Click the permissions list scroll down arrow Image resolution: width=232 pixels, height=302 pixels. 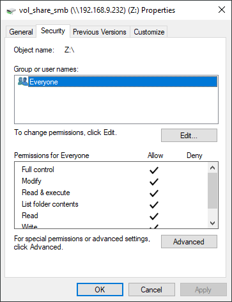(x=212, y=223)
